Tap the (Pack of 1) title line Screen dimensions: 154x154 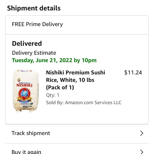point(60,87)
